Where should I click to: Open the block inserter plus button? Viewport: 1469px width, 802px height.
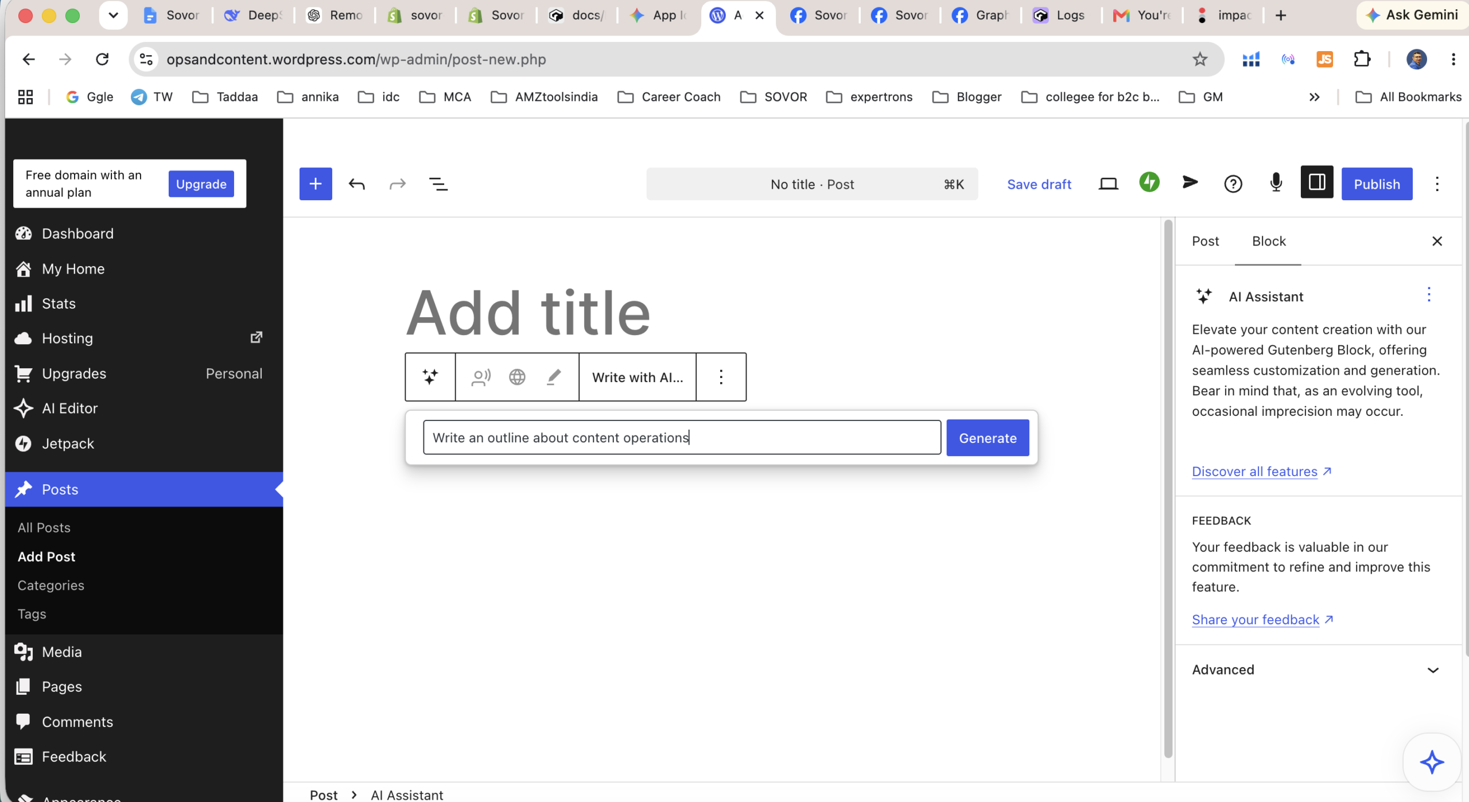(316, 184)
